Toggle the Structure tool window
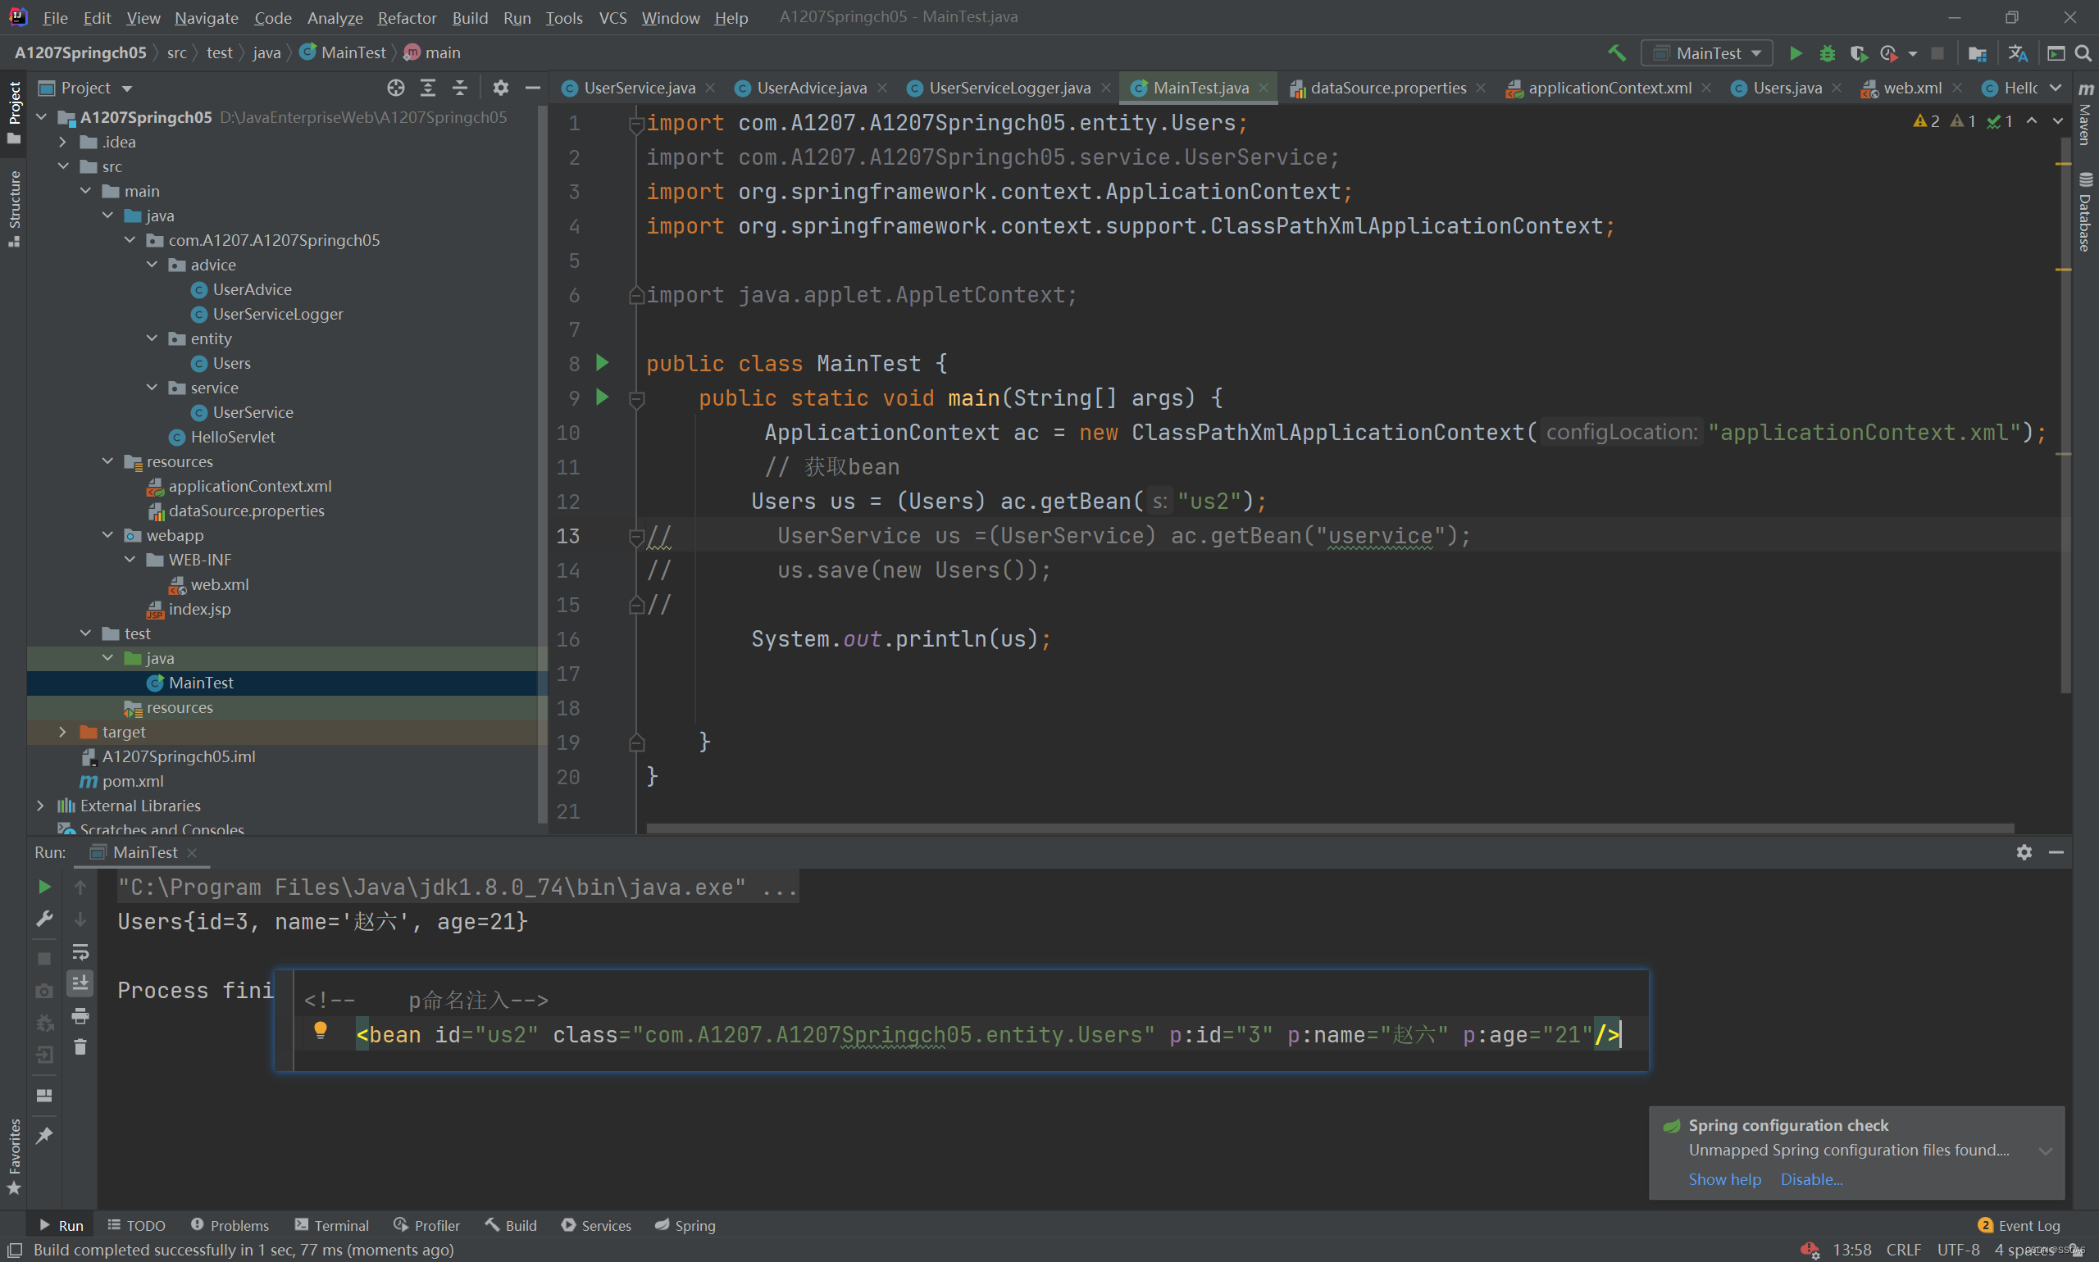 [14, 208]
